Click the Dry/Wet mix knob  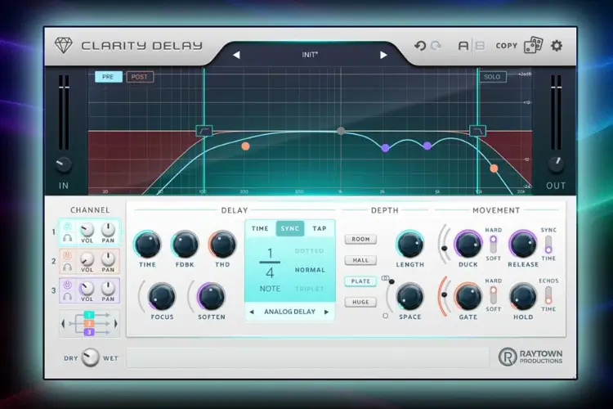pyautogui.click(x=90, y=357)
